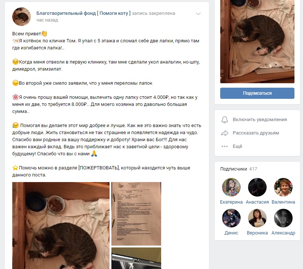Image resolution: width=303 pixels, height=269 pixels.
Task: Open Анастасия's profile avatar
Action: [x=257, y=187]
